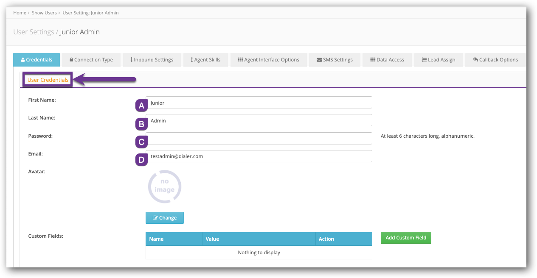537x278 pixels.
Task: Open the SMS Settings tab
Action: pos(335,60)
